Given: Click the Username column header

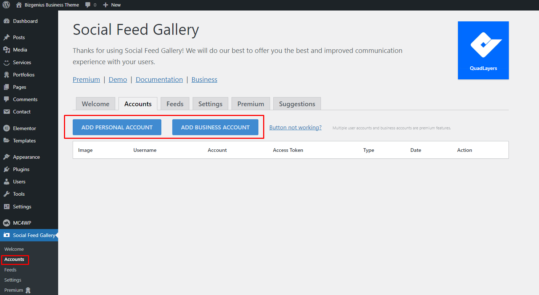Looking at the screenshot, I should point(145,150).
